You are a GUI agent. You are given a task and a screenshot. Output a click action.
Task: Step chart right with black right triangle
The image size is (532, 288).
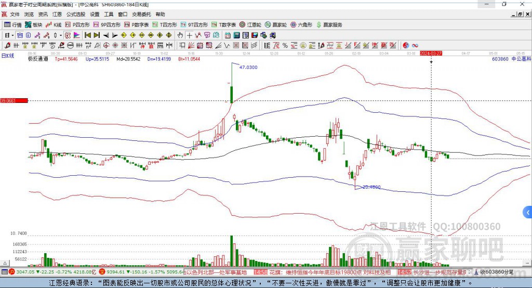pos(115,35)
